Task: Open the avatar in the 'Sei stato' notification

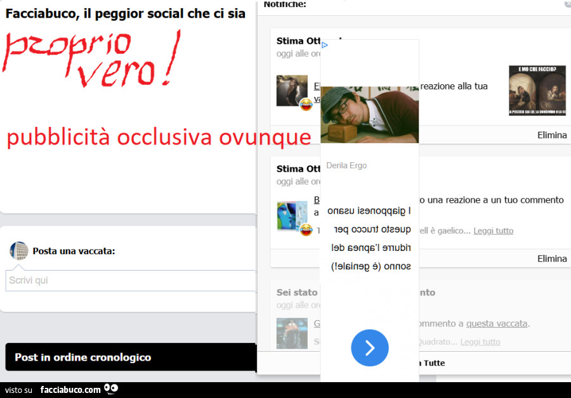Action: (x=292, y=333)
